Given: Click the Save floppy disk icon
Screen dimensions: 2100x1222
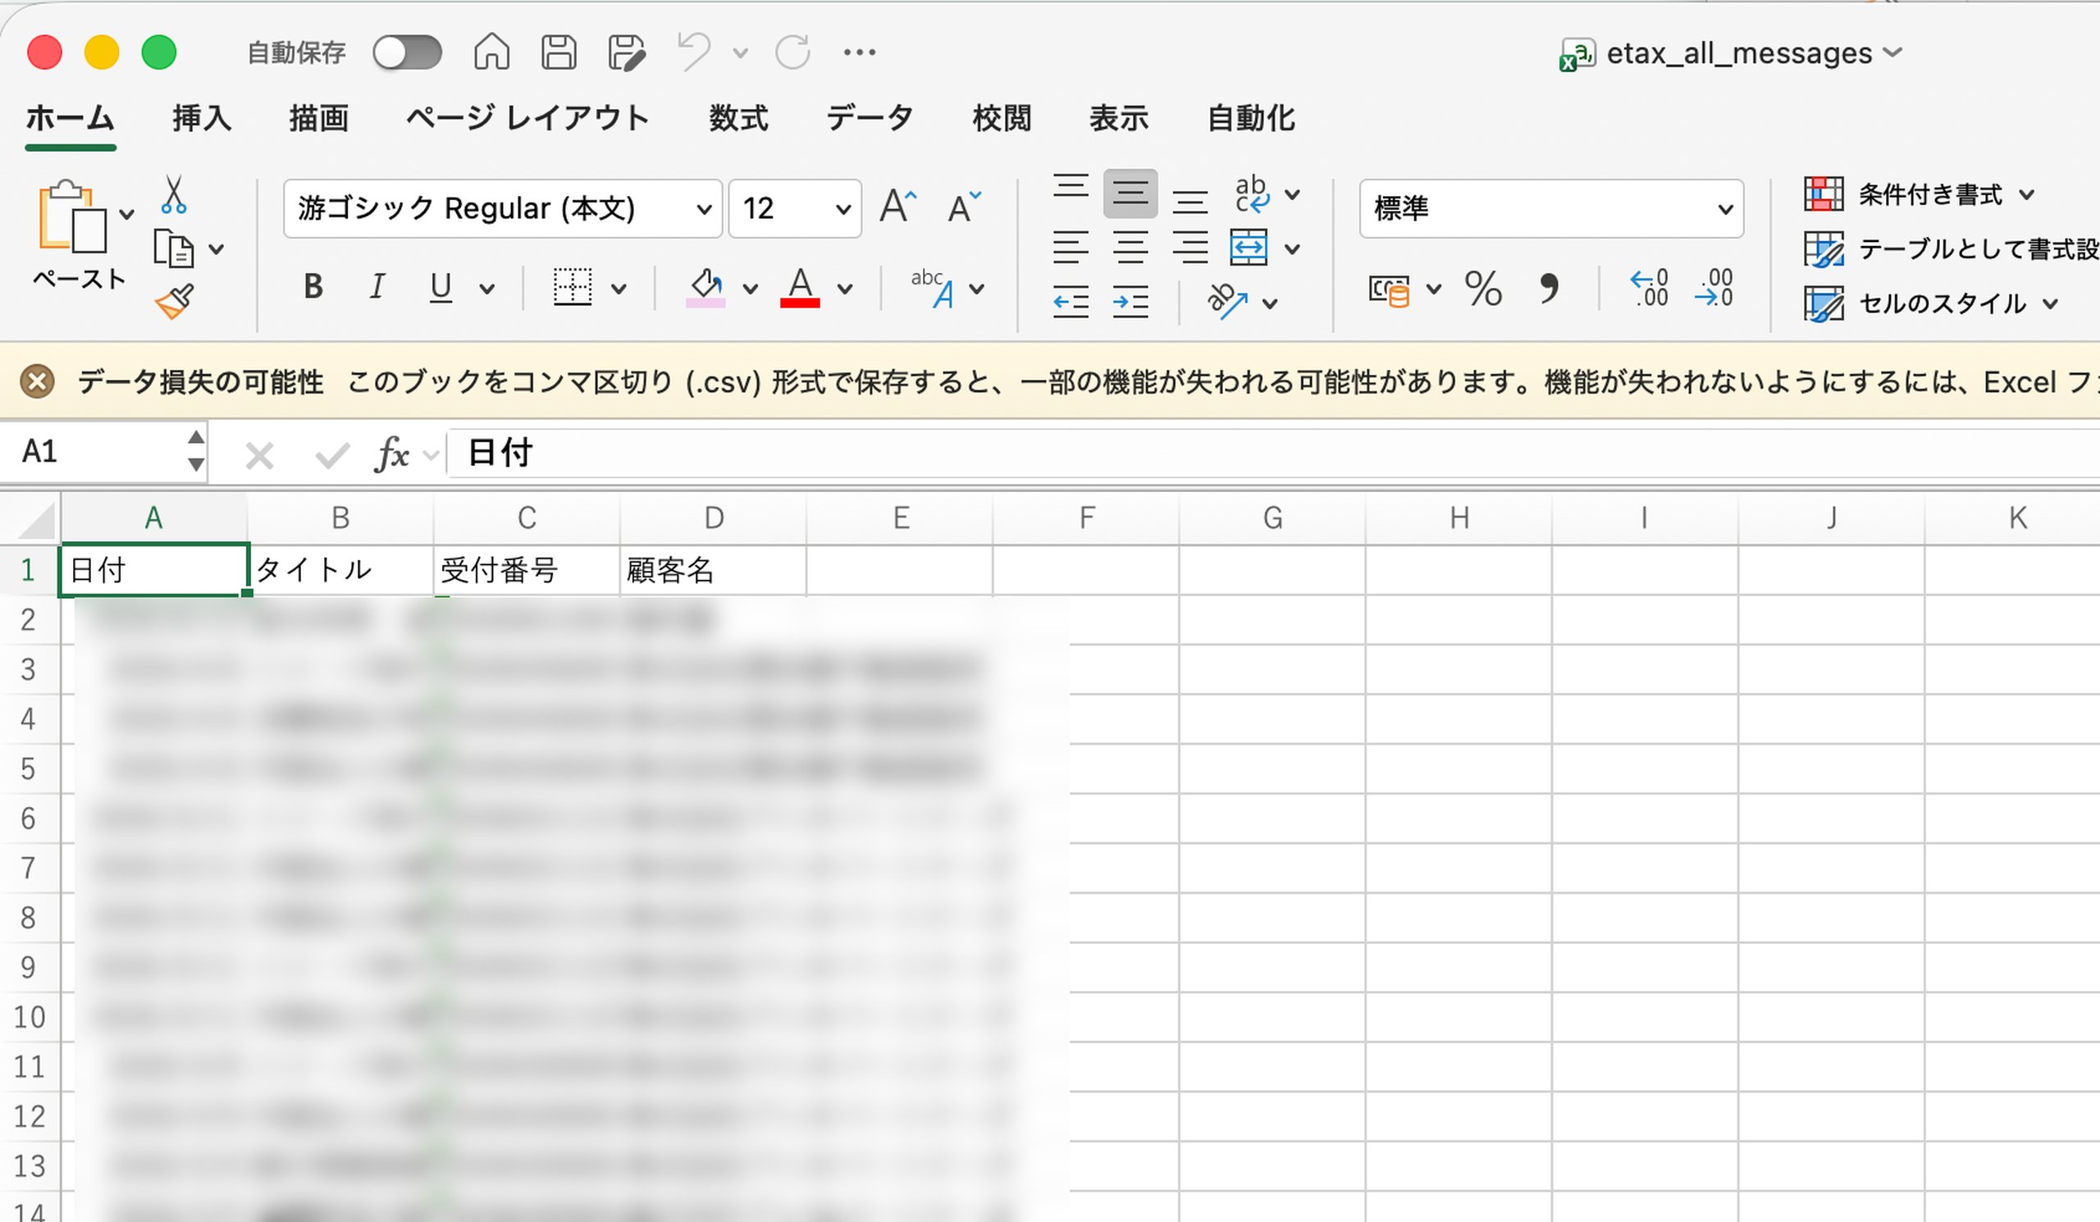Looking at the screenshot, I should 559,52.
